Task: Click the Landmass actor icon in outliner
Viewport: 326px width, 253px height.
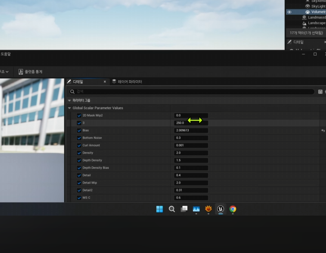Action: [x=304, y=17]
